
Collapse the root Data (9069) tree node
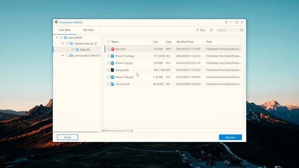(57, 37)
